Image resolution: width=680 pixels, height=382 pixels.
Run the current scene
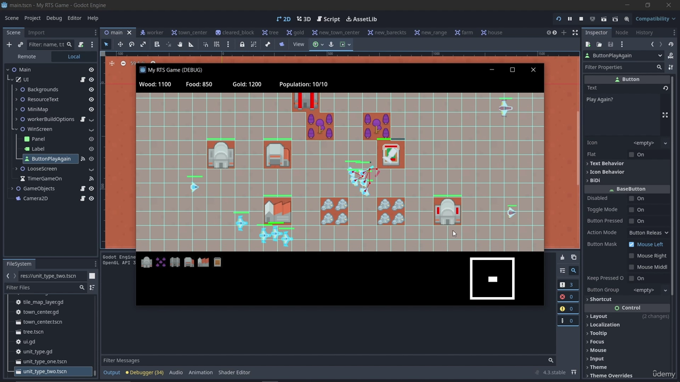[604, 19]
